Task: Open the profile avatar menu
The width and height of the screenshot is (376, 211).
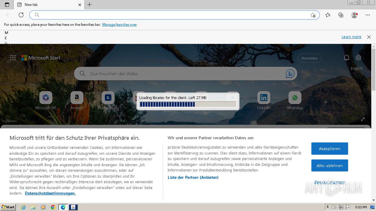Action: click(354, 15)
